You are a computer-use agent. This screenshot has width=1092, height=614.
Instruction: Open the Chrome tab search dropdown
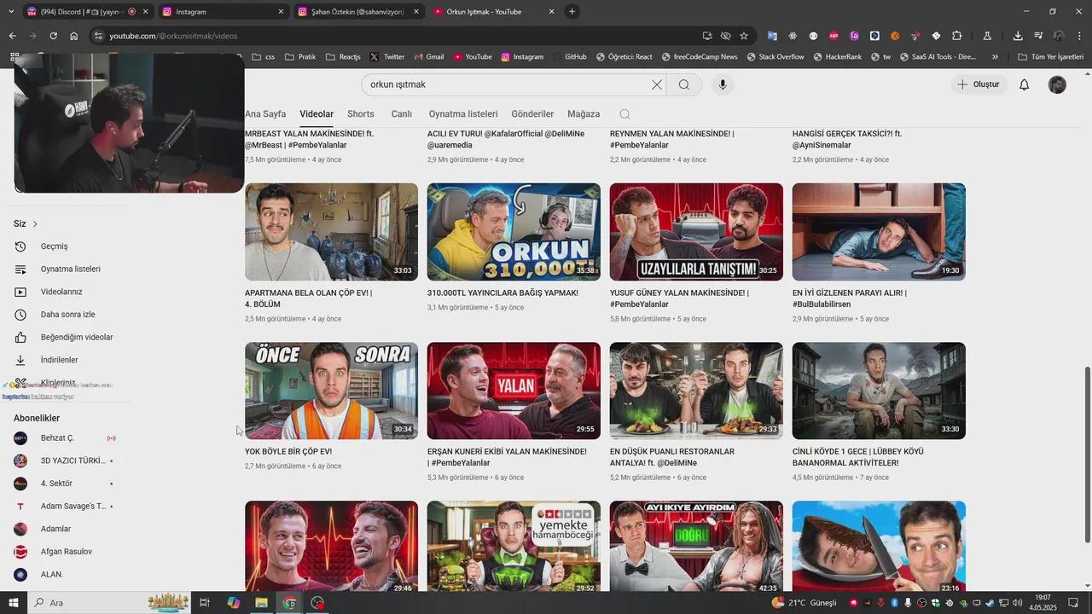11,11
